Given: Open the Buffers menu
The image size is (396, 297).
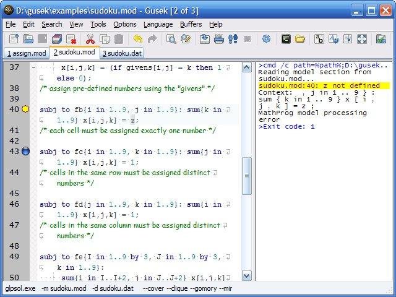Looking at the screenshot, I should point(191,25).
